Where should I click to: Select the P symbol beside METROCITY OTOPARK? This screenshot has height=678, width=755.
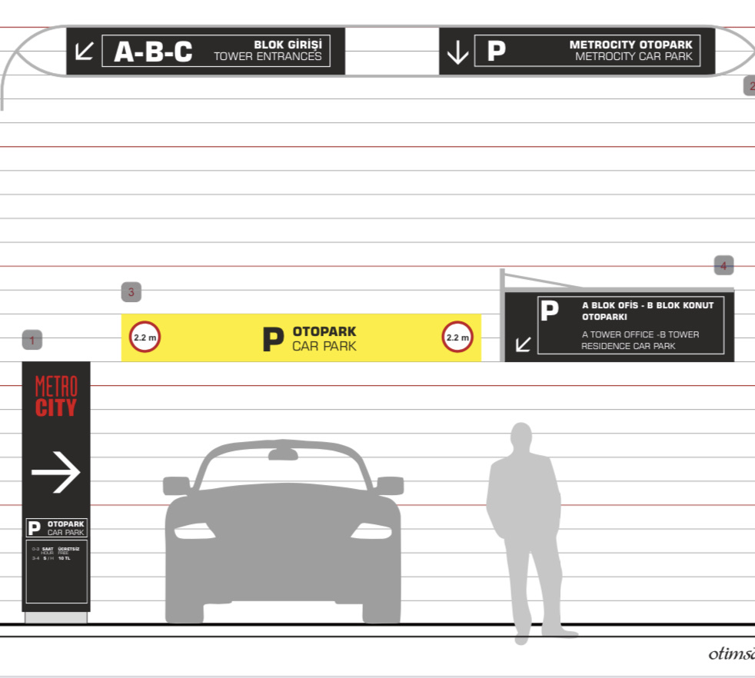497,51
